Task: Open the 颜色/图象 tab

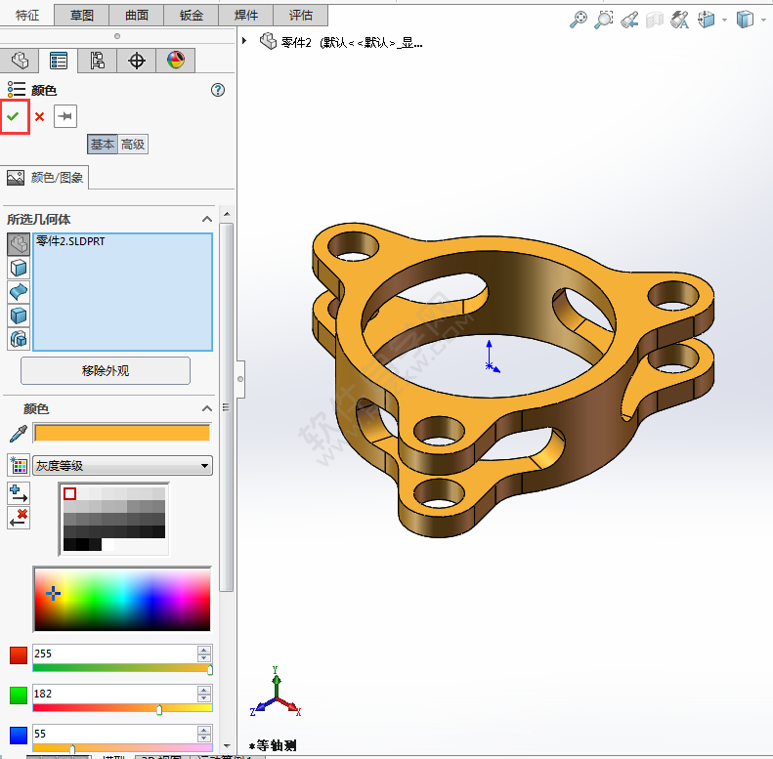Action: pos(45,178)
